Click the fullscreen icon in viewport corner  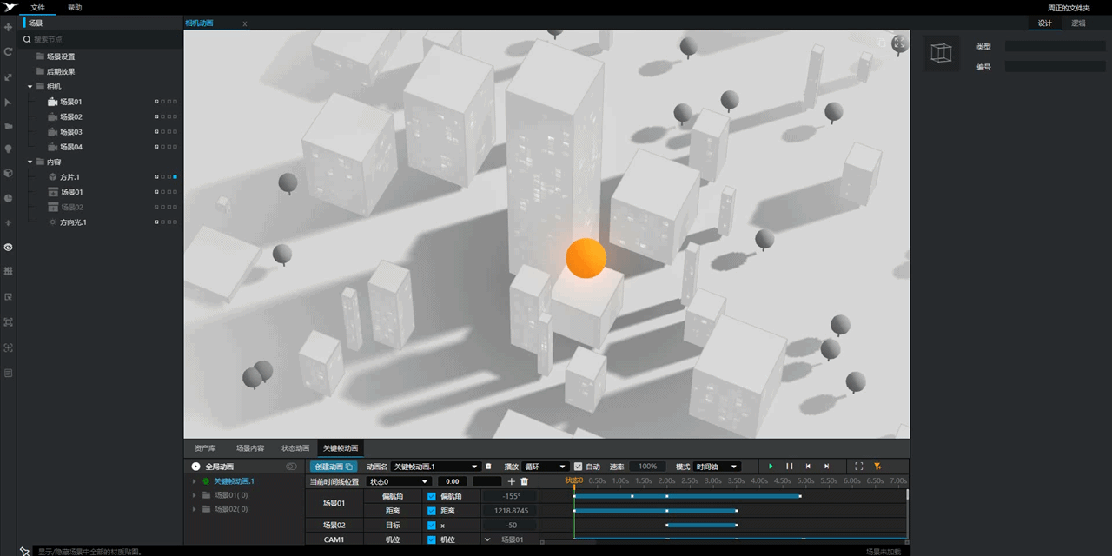[900, 42]
